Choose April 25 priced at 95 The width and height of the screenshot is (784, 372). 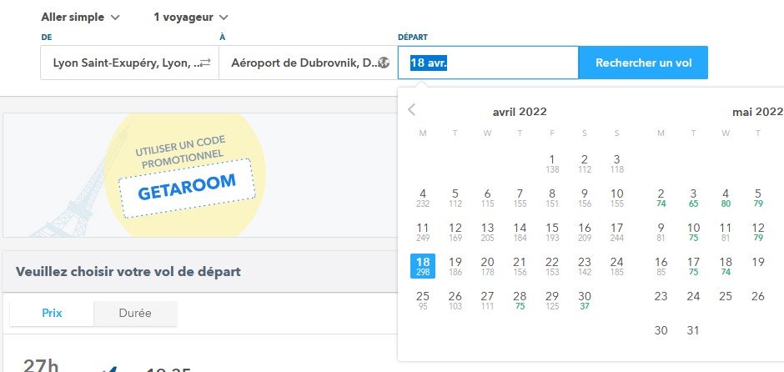pyautogui.click(x=423, y=300)
